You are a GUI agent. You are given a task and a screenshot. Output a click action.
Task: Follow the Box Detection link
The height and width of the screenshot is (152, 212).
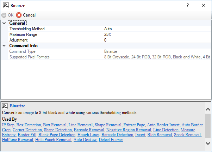click(x=29, y=125)
